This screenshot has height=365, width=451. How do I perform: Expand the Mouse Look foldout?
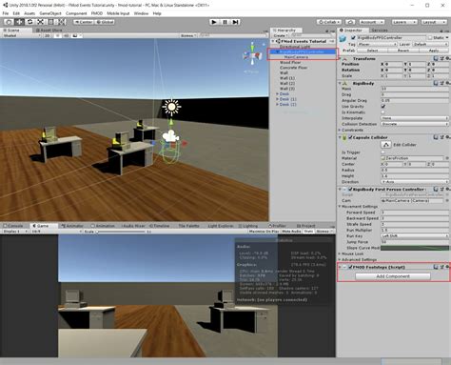pos(340,253)
